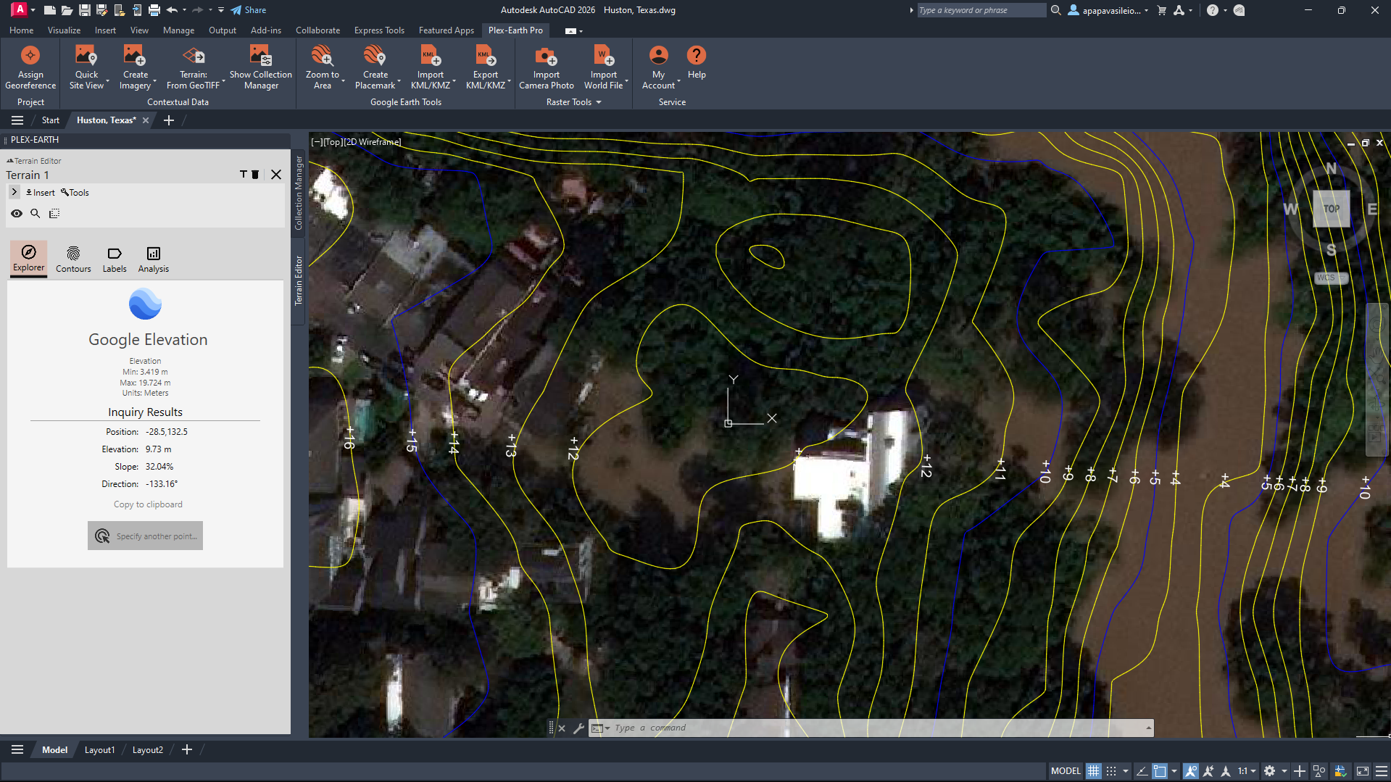Click TOP on the ViewCube
The height and width of the screenshot is (782, 1391).
(x=1331, y=209)
